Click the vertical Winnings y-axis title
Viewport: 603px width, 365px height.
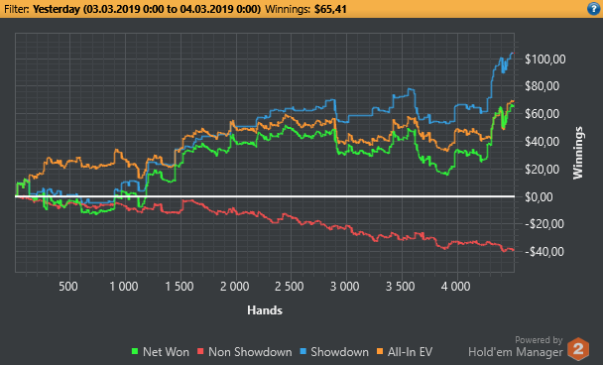coord(578,153)
